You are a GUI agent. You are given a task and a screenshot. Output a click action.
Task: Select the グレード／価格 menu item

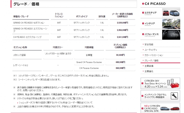(x=151, y=61)
